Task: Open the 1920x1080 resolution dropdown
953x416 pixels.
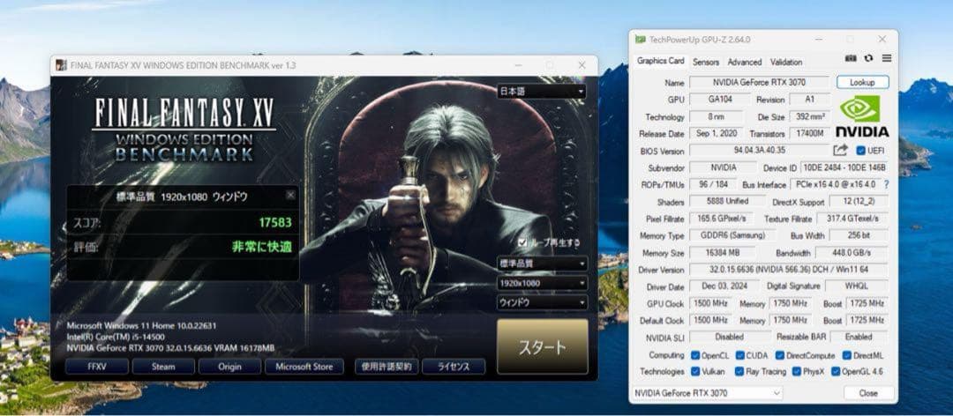Action: click(542, 283)
